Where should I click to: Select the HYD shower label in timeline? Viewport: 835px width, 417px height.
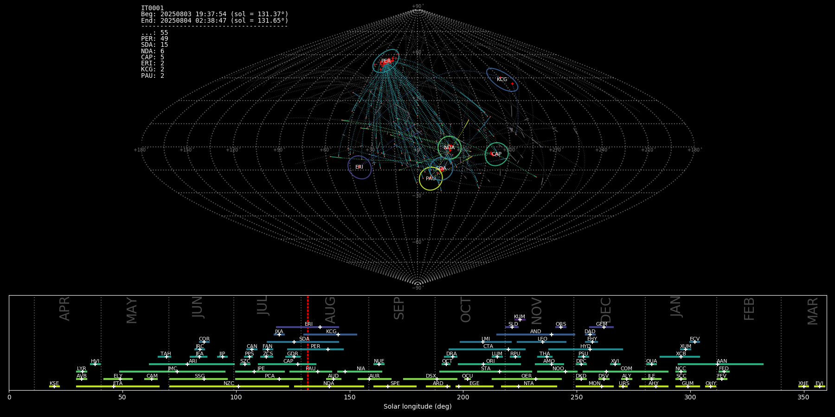pos(585,347)
